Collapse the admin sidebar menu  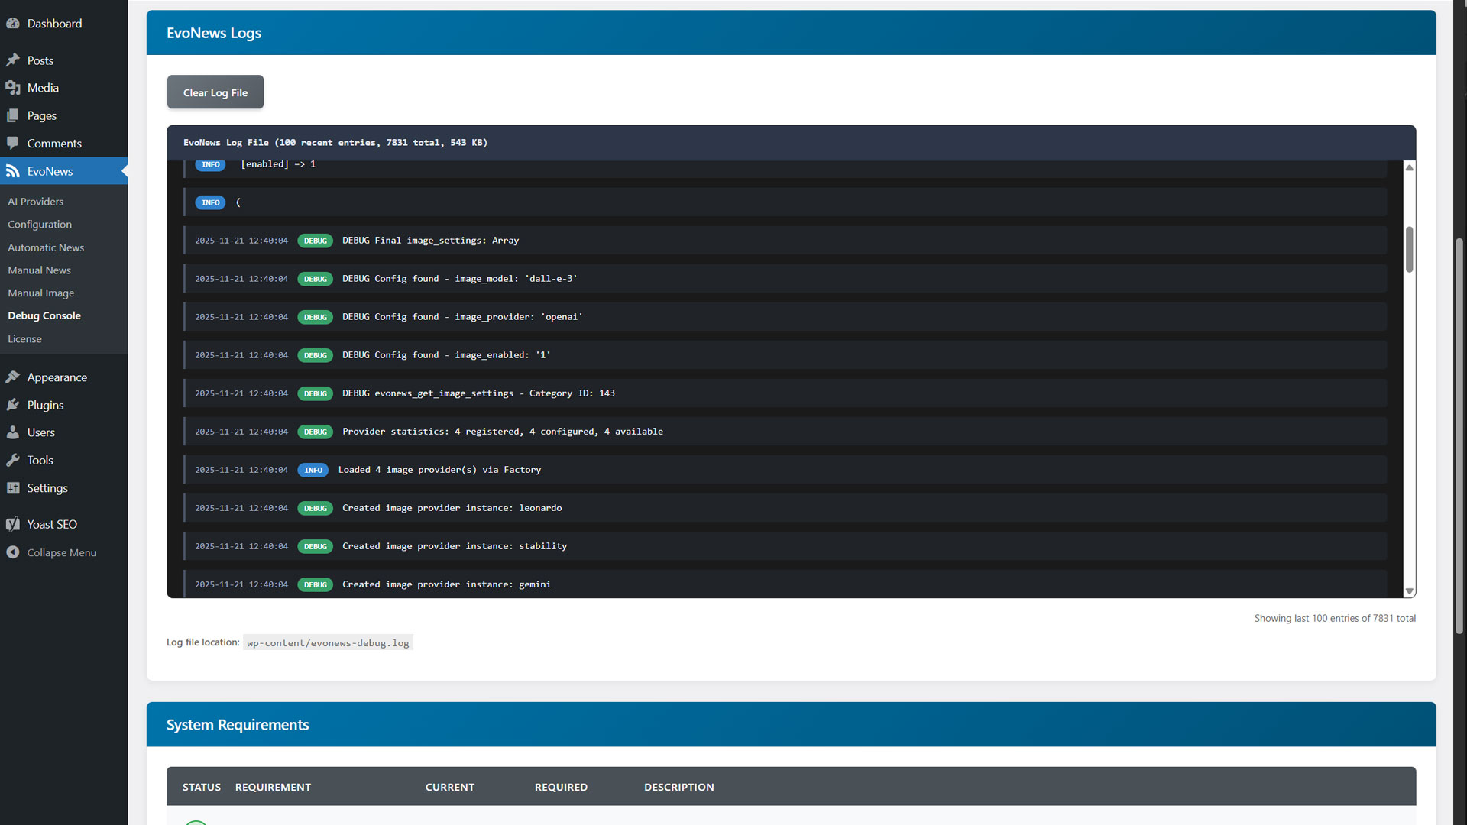pos(52,552)
